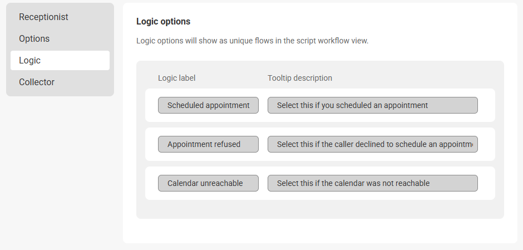Click tooltip field 'Select this if you scheduled an appointment'
Screen dimensions: 523x250
(x=372, y=105)
